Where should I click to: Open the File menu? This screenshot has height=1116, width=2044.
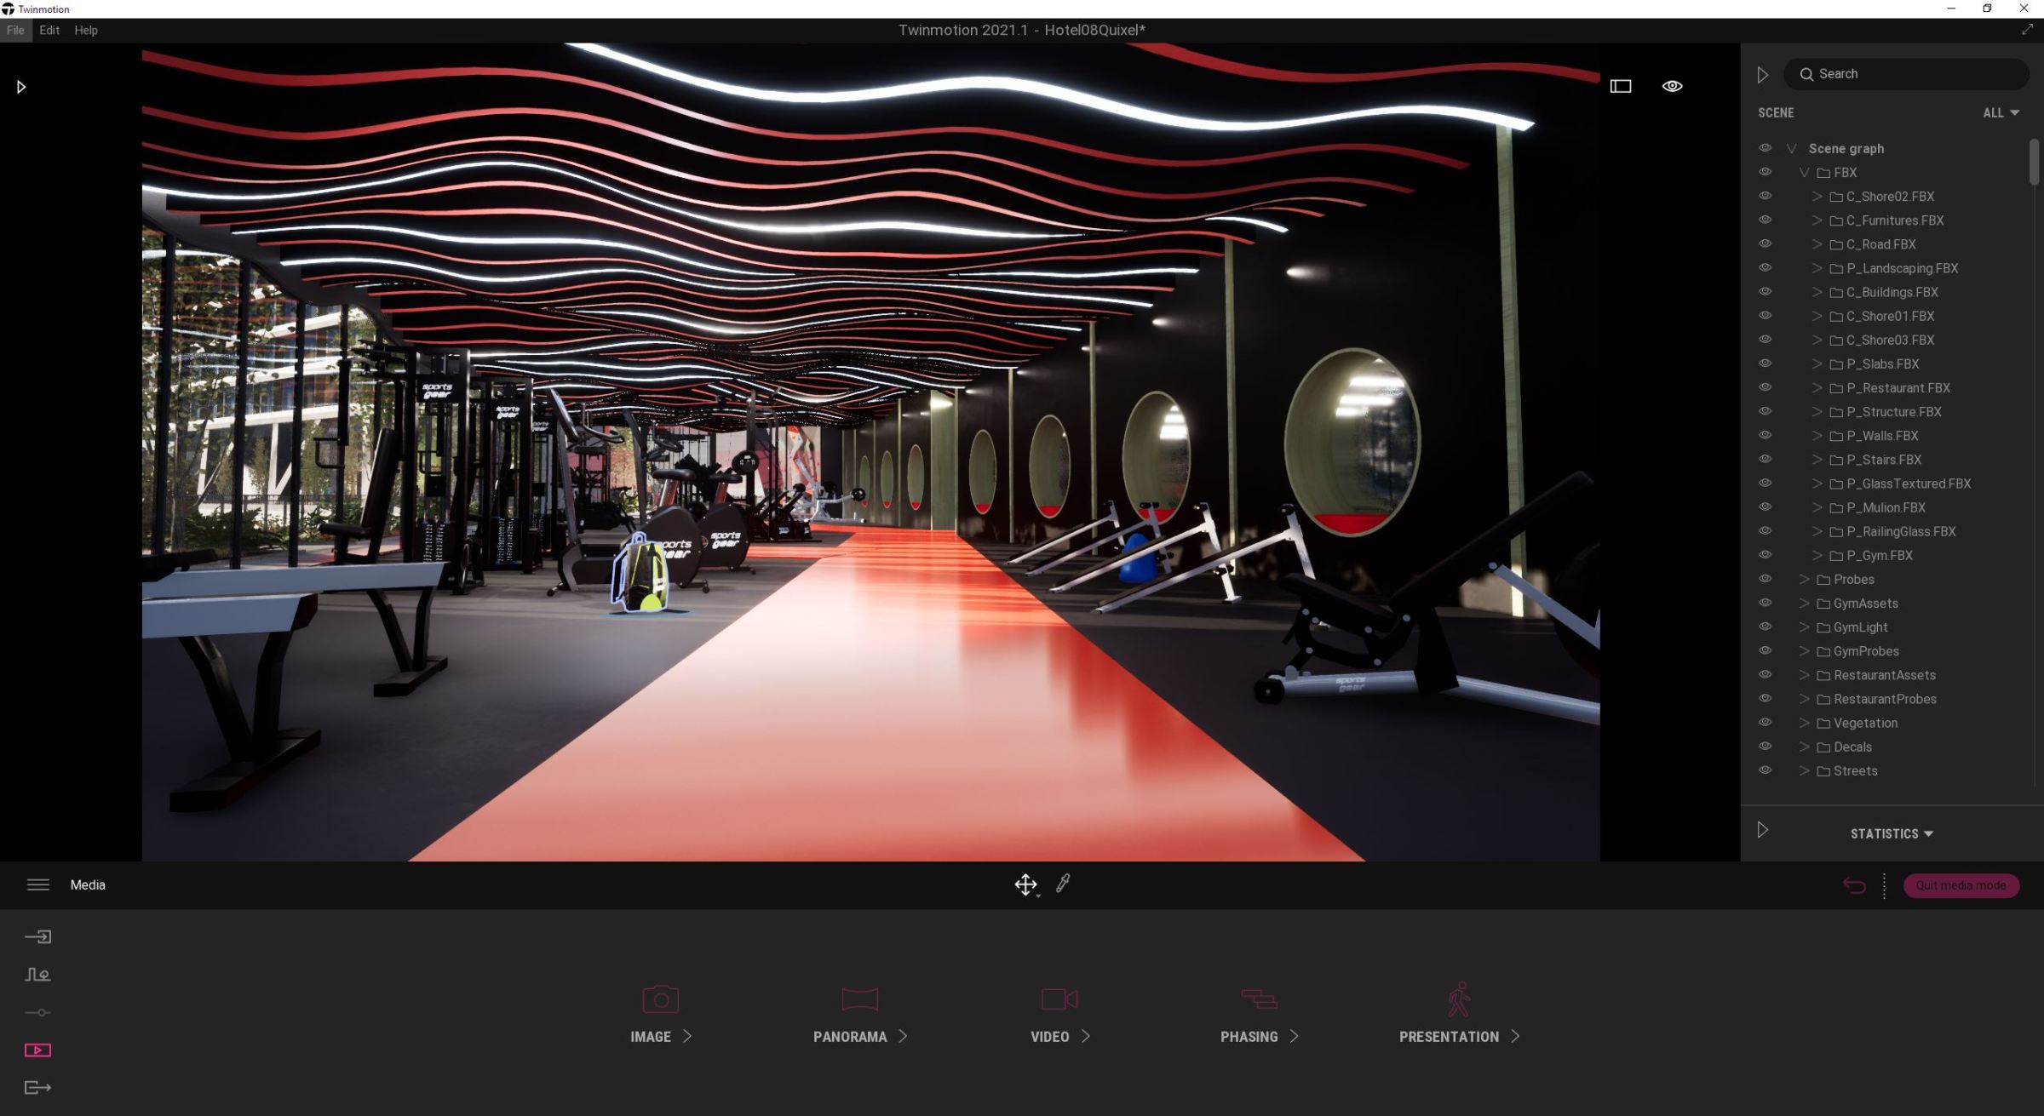pos(15,31)
